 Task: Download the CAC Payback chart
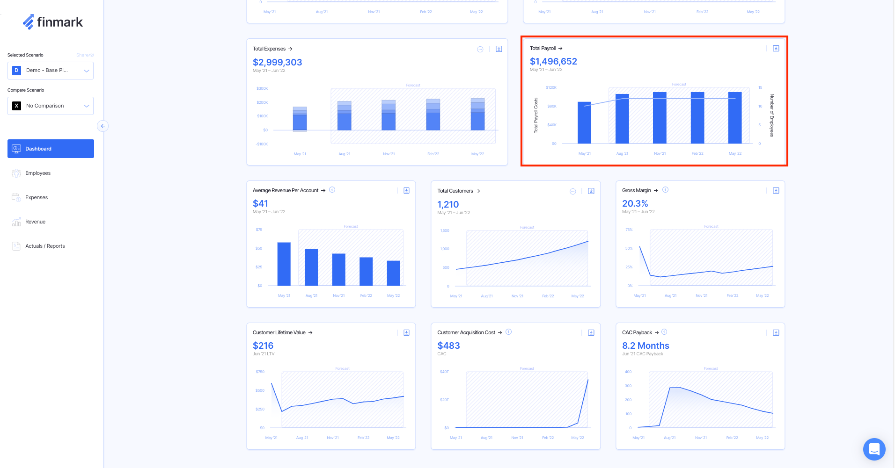point(776,333)
